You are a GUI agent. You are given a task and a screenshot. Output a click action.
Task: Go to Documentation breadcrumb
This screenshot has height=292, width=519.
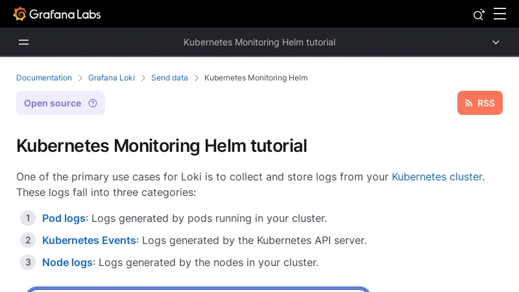click(x=44, y=78)
